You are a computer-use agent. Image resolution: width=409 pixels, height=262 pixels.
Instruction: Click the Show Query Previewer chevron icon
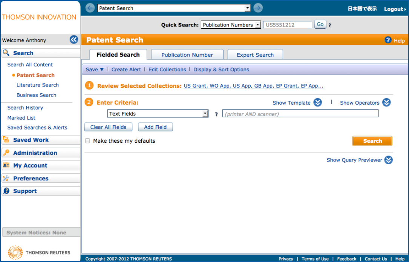388,160
